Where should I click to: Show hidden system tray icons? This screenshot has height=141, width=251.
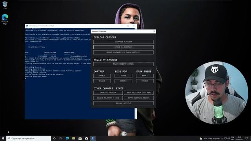coord(222,138)
